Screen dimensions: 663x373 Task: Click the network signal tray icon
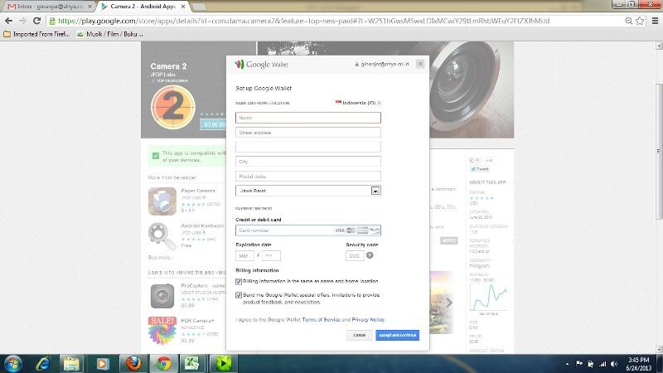[603, 364]
